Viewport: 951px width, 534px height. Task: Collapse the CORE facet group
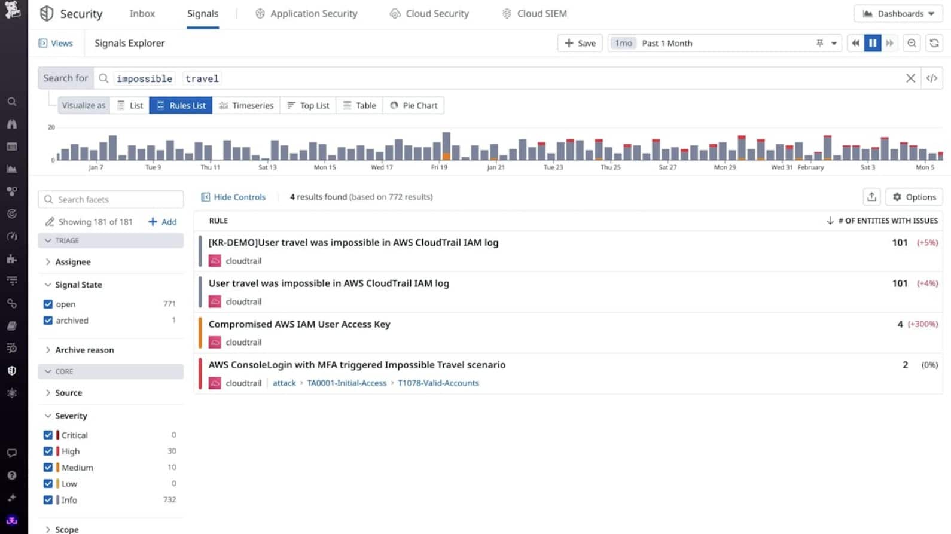(x=111, y=371)
